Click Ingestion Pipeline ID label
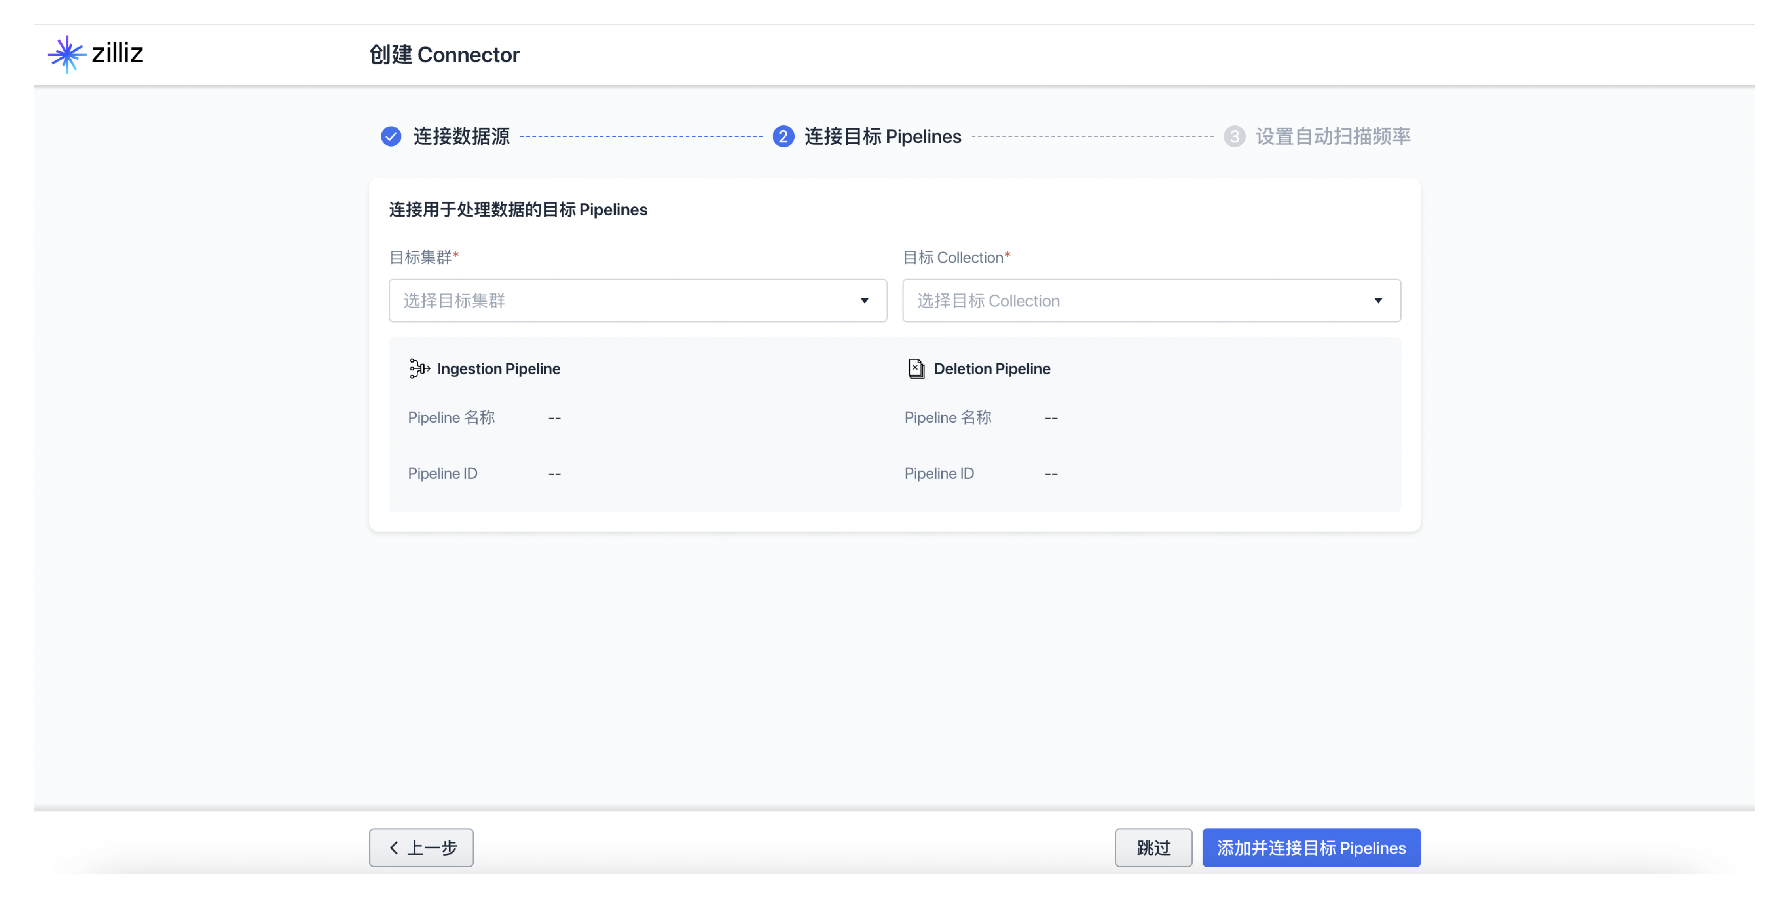This screenshot has height=899, width=1789. (x=442, y=474)
